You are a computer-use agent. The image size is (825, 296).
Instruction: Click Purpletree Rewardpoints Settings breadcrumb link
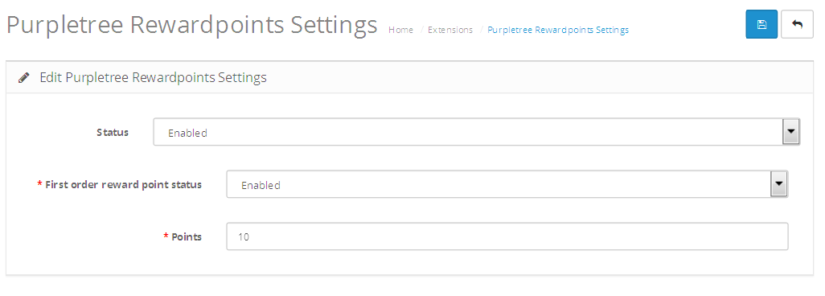click(558, 30)
